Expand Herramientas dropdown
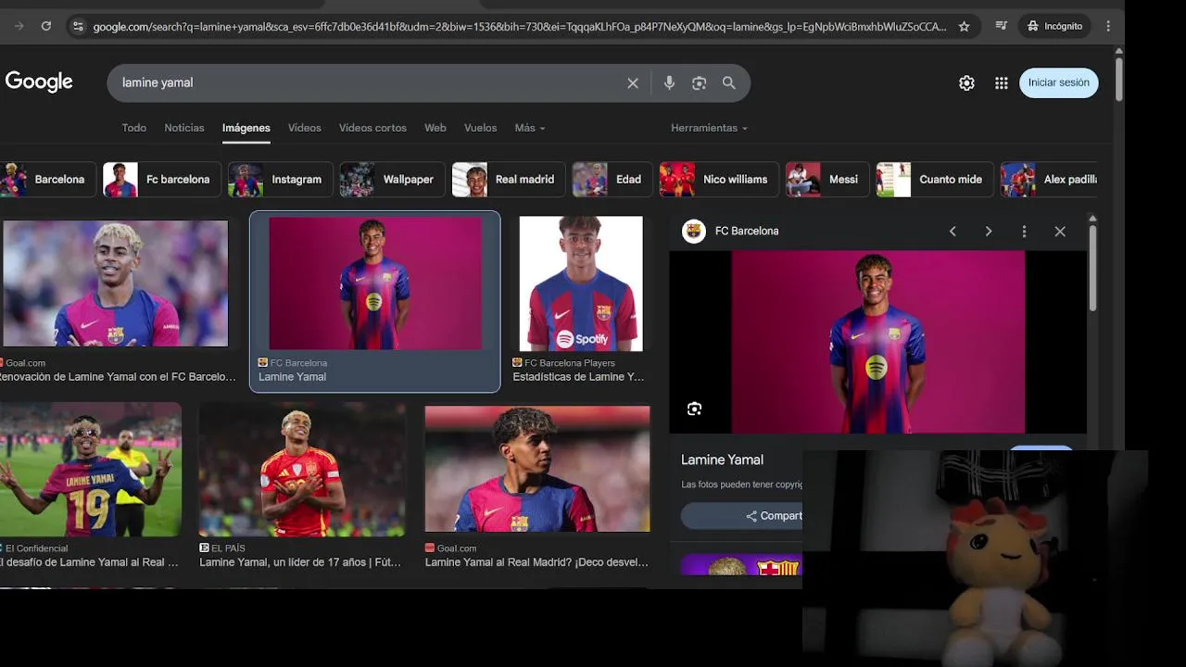Viewport: 1186px width, 667px height. click(x=709, y=128)
